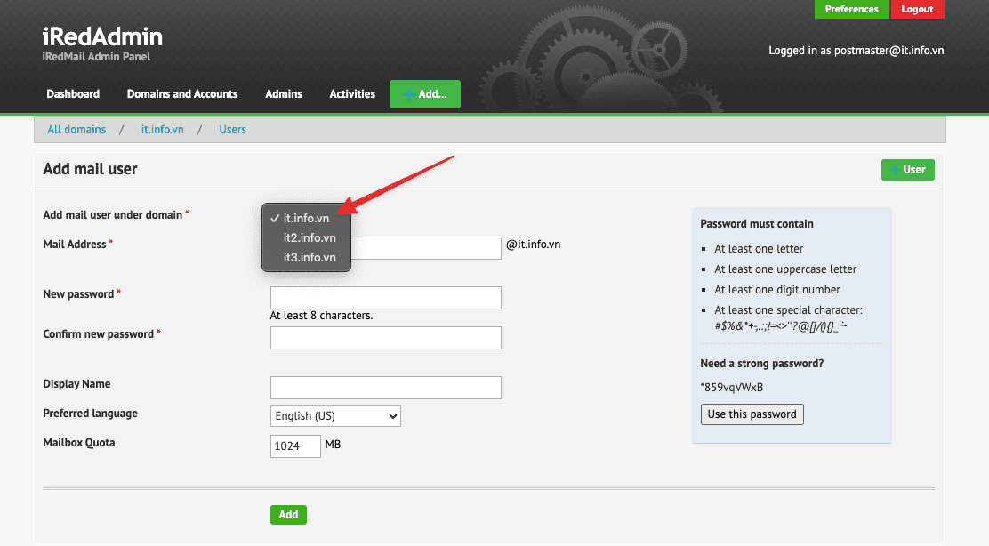Click the Mailbox Quota input field
Image resolution: width=989 pixels, height=546 pixels.
[295, 446]
